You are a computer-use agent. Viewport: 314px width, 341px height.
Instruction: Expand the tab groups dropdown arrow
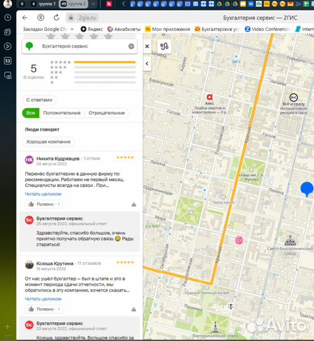coord(93,4)
